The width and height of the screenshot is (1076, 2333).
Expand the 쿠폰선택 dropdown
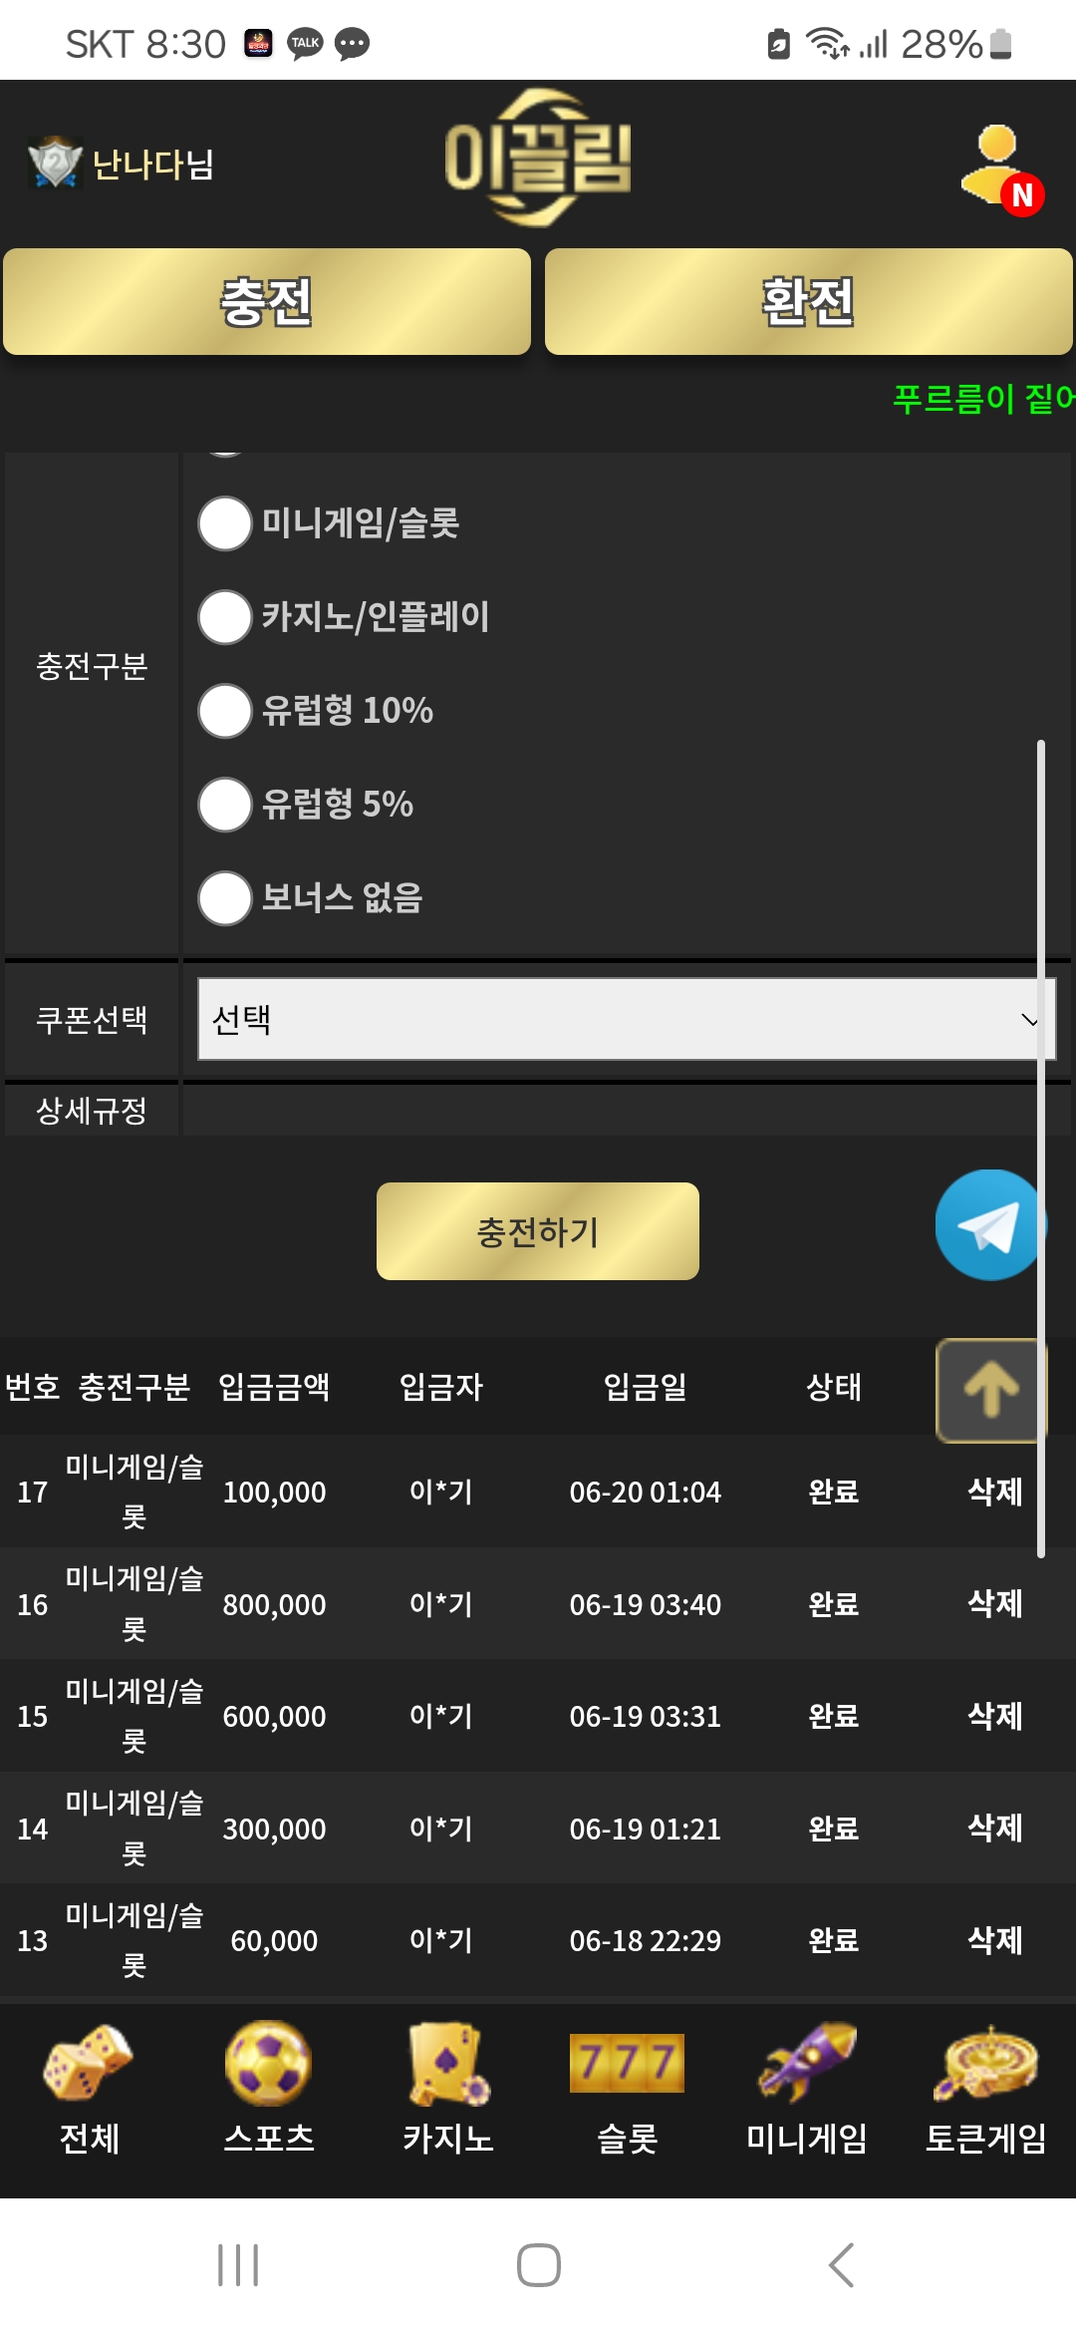[x=626, y=1019]
